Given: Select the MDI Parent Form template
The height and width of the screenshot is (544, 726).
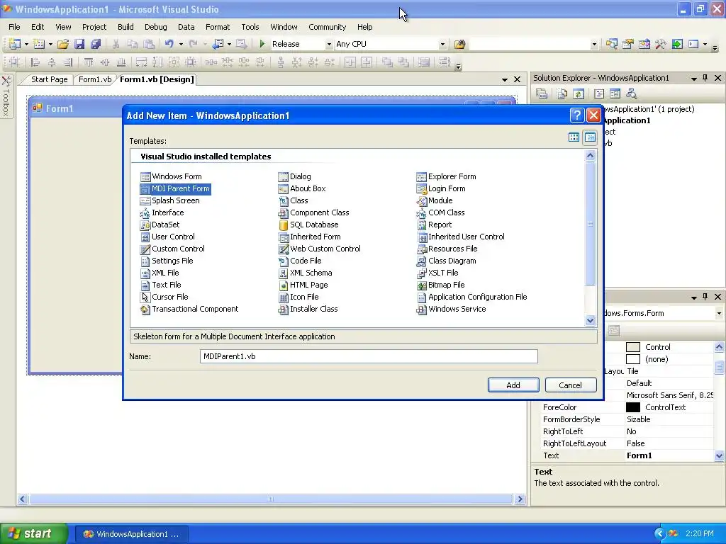Looking at the screenshot, I should (x=175, y=188).
